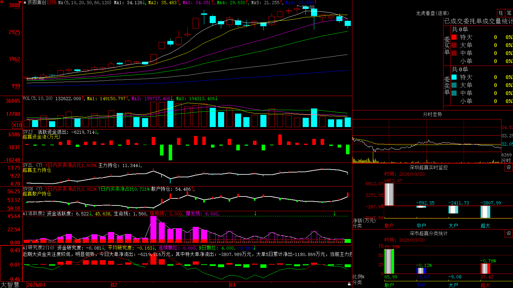Select the 超大 category tab in 深市超赢分类统计

click(x=485, y=285)
